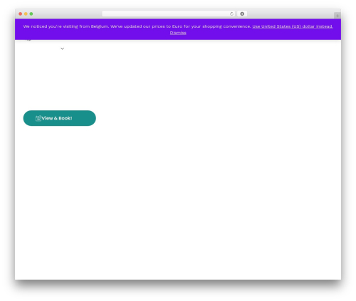Click the calendar icon on View & Book button

pyautogui.click(x=38, y=118)
